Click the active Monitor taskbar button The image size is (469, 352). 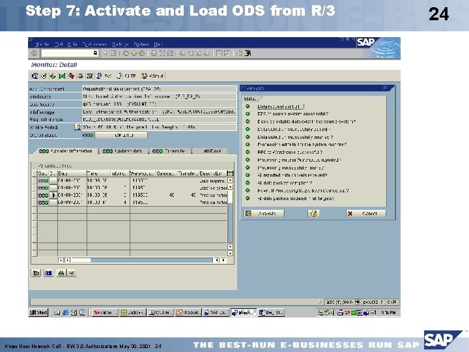point(244,312)
